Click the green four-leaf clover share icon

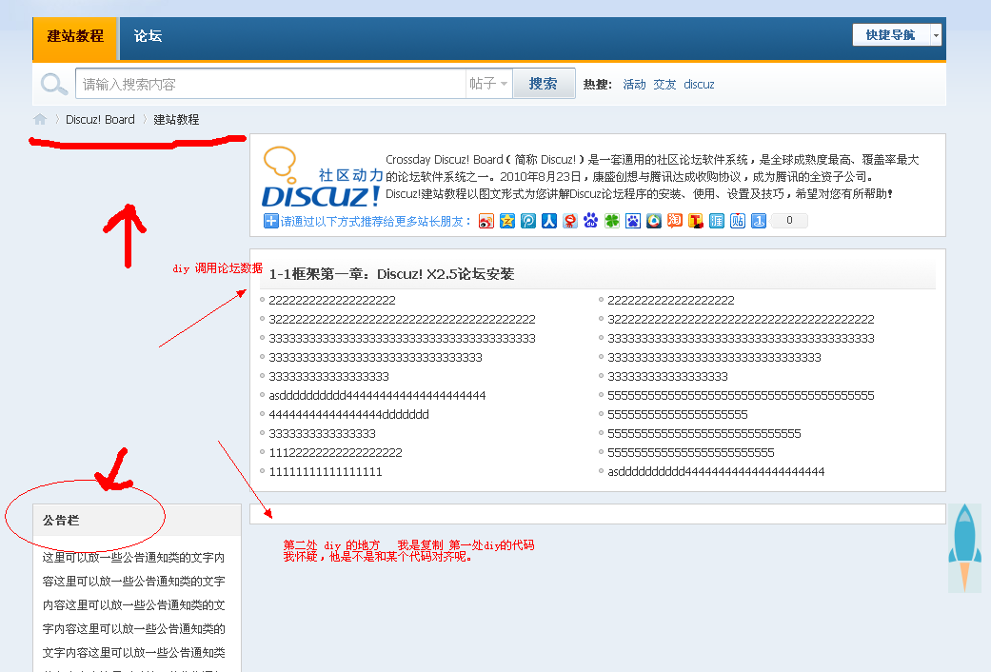612,221
